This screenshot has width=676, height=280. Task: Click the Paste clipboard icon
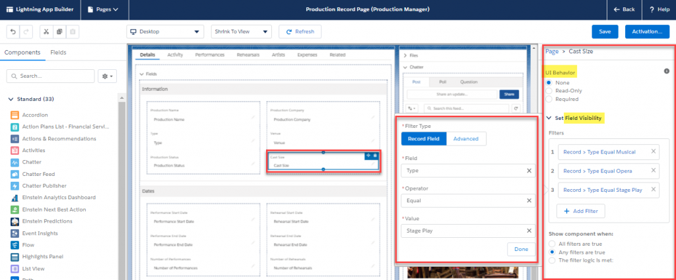[73, 32]
